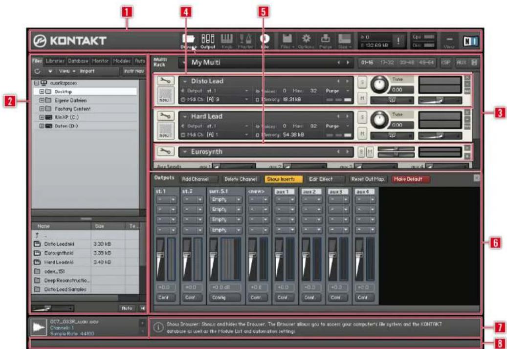The height and width of the screenshot is (349, 507).
Task: Click the Edit Effect button
Action: [x=325, y=179]
